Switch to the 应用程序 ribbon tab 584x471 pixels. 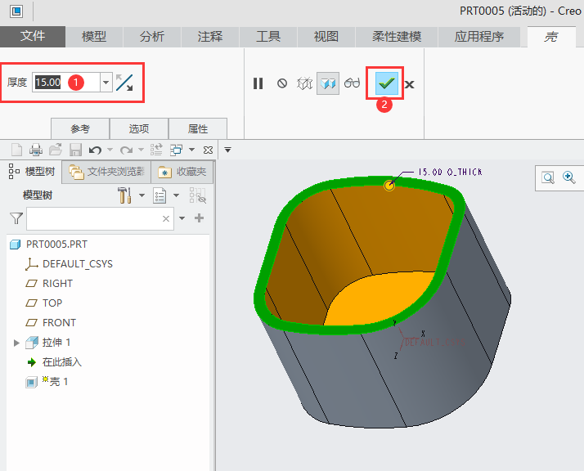pos(479,37)
